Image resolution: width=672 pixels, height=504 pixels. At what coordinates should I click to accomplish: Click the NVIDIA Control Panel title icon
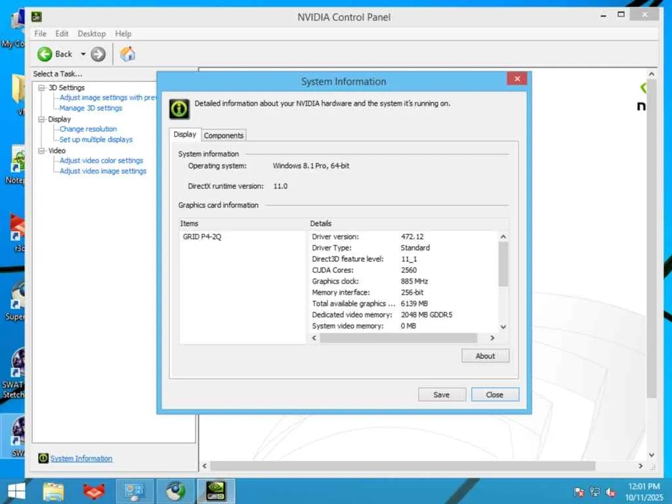pyautogui.click(x=37, y=17)
